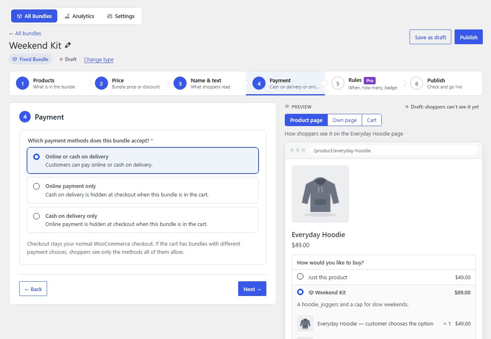Open the Analytics tab
The width and height of the screenshot is (491, 339).
pos(79,16)
